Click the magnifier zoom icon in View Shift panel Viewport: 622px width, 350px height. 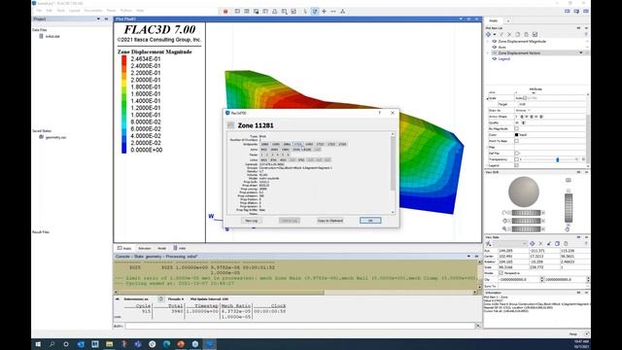[x=504, y=229]
